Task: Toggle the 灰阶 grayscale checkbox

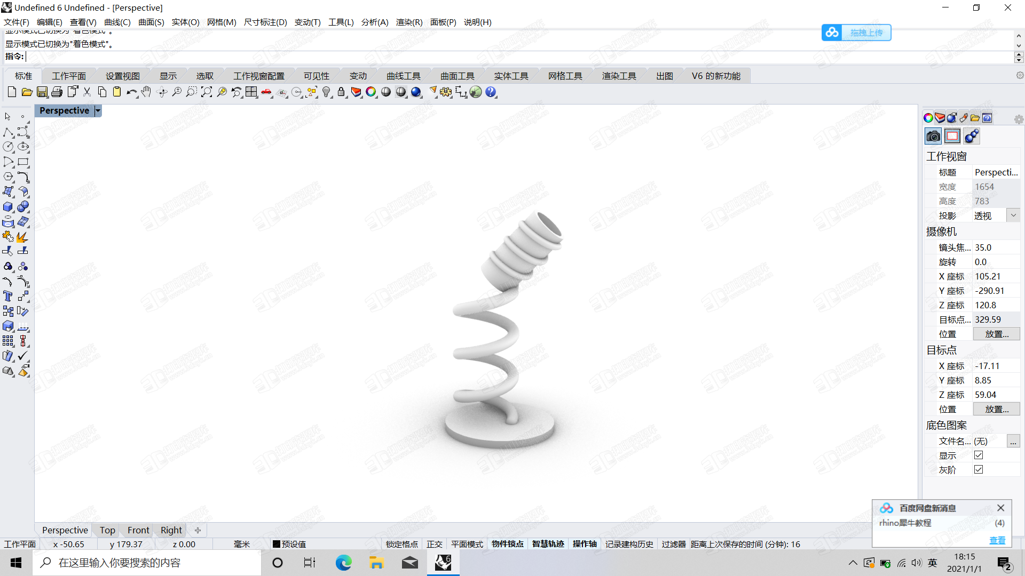Action: tap(978, 469)
